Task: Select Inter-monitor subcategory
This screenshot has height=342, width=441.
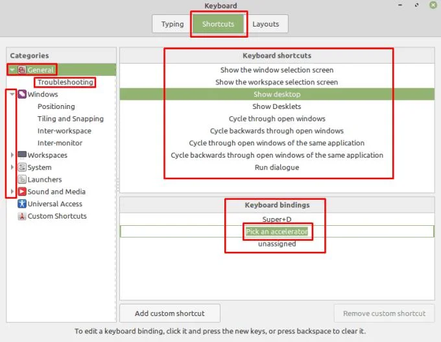Action: (x=60, y=143)
